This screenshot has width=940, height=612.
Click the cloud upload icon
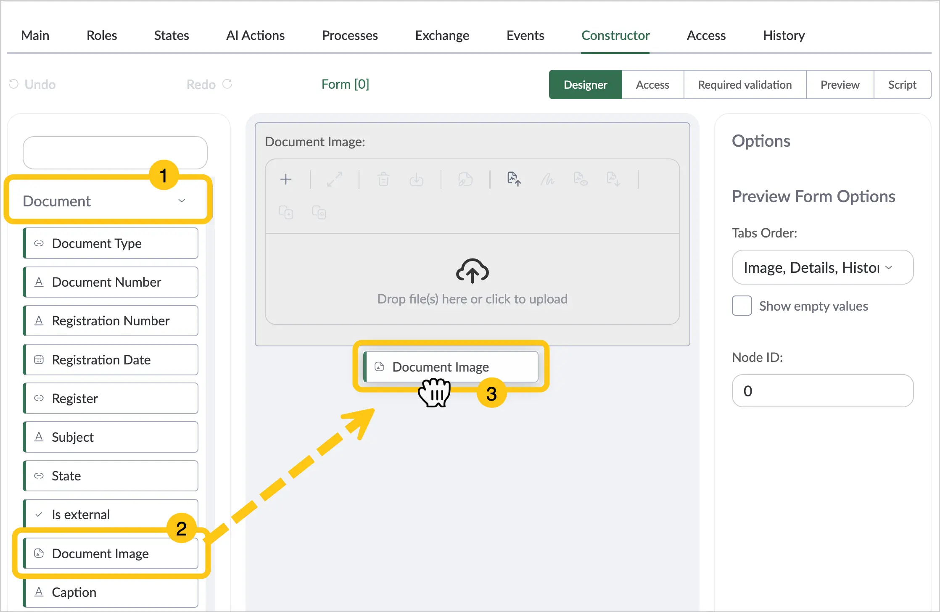(473, 271)
